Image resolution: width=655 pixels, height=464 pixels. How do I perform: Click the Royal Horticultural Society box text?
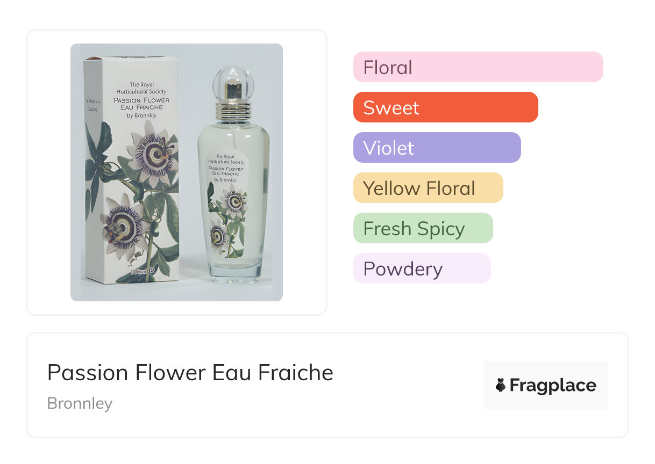pyautogui.click(x=140, y=88)
